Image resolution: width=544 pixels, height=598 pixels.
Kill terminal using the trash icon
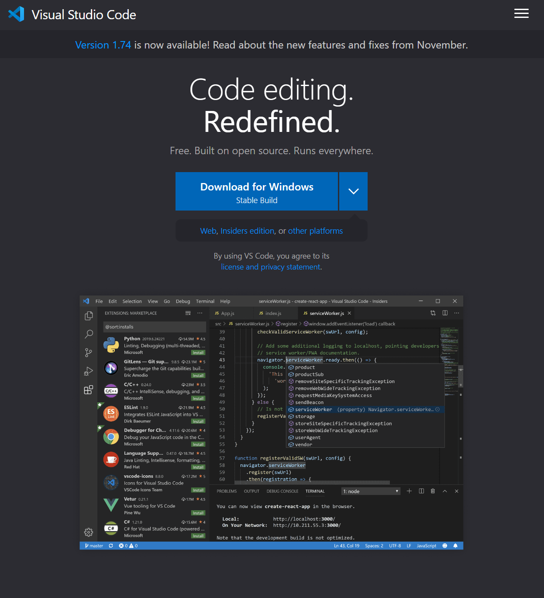(x=433, y=491)
